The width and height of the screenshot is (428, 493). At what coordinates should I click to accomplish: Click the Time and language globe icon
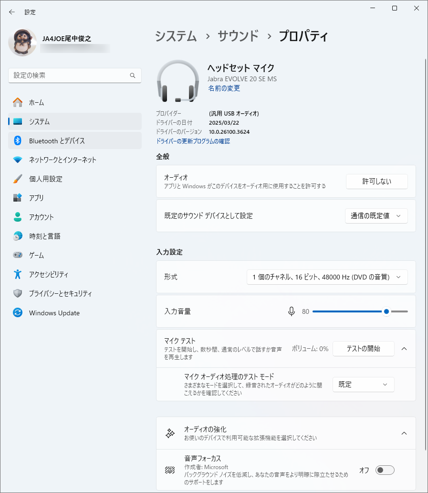click(18, 236)
